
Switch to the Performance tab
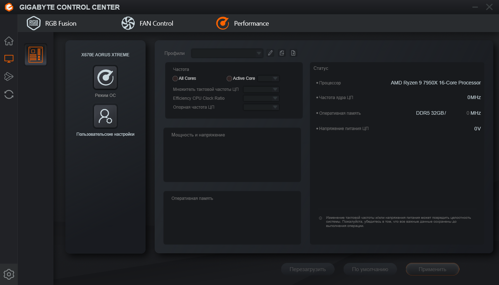click(x=243, y=24)
